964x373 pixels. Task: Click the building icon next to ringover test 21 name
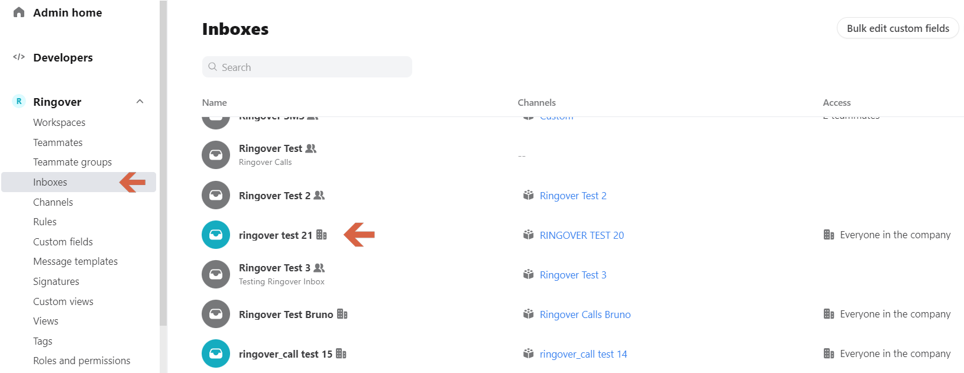point(322,235)
